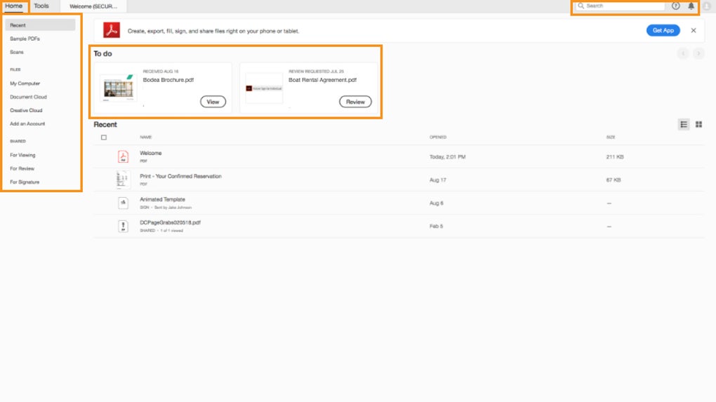This screenshot has height=402, width=716.
Task: Click the Boat Rental Agreement.pdf title text
Action: [322, 80]
